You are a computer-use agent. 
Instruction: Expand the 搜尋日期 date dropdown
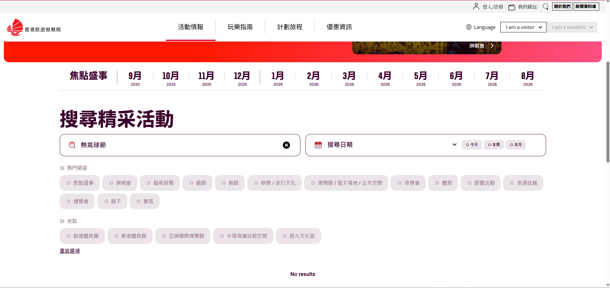pyautogui.click(x=454, y=145)
